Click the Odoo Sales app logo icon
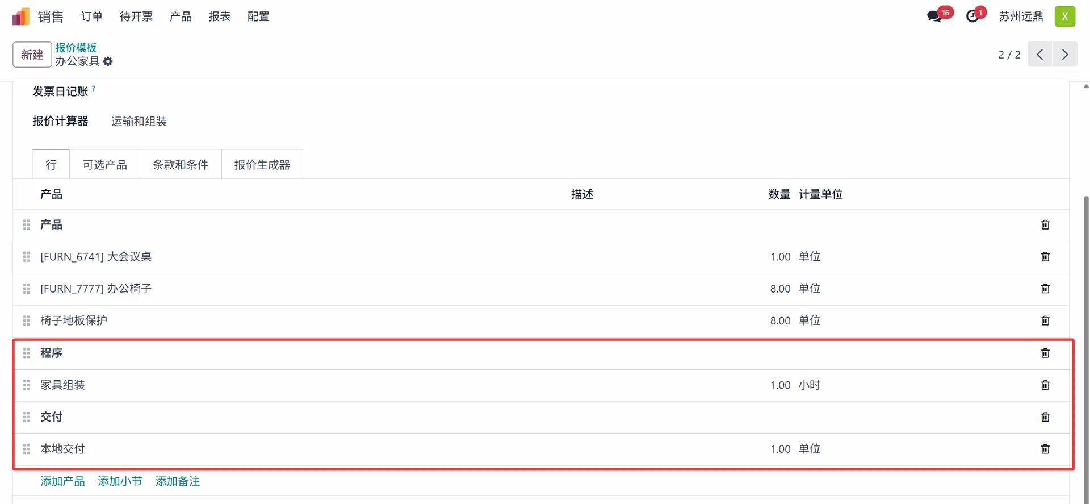 (x=20, y=16)
